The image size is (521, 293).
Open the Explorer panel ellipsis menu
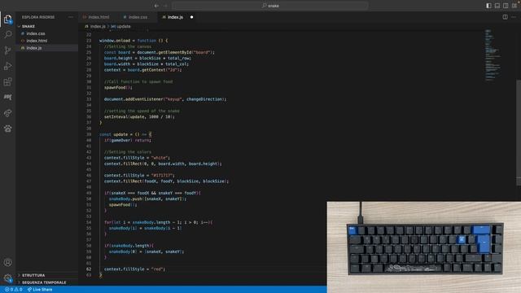point(71,17)
